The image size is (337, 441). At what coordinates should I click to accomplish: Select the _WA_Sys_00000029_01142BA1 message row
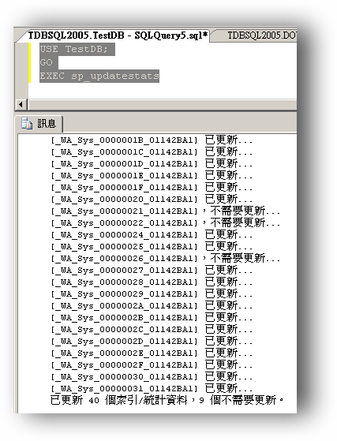point(152,294)
